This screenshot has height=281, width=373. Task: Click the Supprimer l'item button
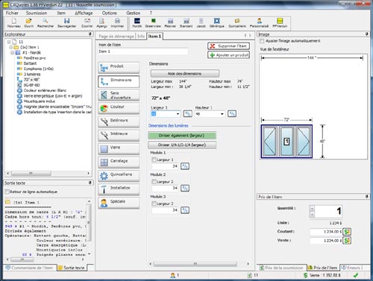228,46
